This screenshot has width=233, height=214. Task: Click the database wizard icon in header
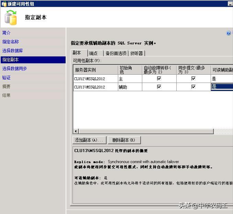(x=11, y=18)
